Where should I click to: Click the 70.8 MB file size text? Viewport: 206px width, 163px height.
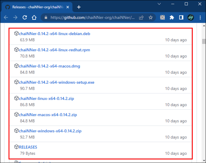[x=27, y=56]
